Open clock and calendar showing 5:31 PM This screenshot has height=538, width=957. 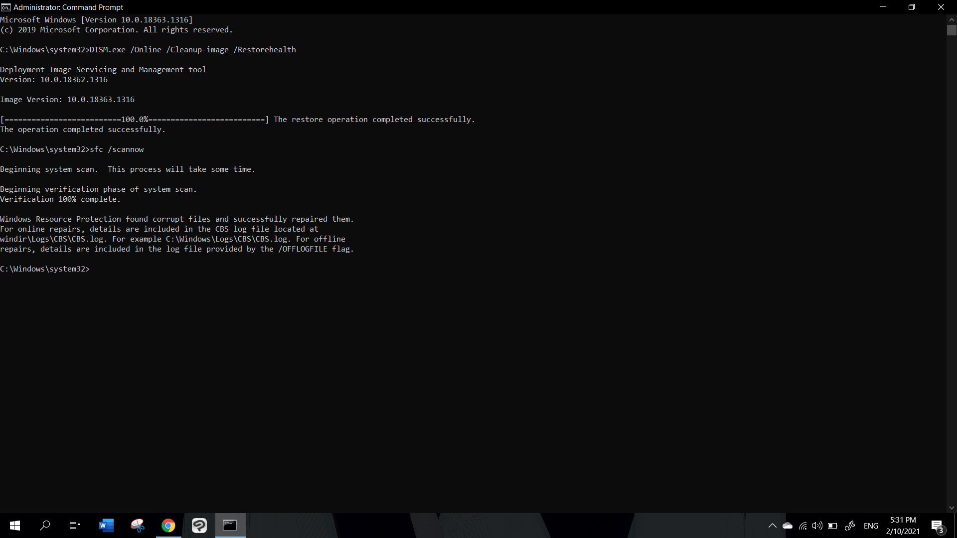tap(903, 526)
